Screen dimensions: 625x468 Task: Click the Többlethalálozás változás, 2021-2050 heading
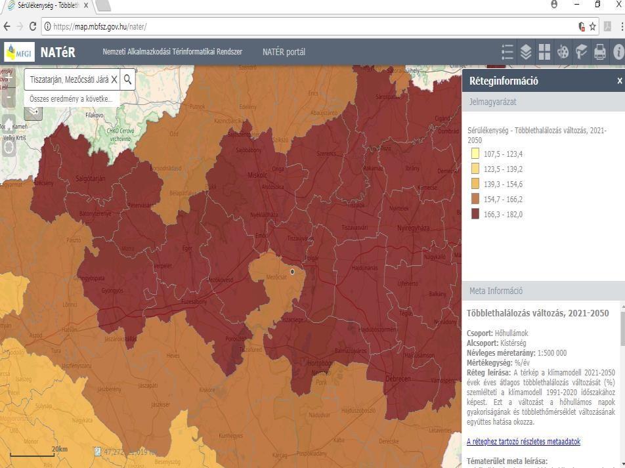click(x=538, y=313)
